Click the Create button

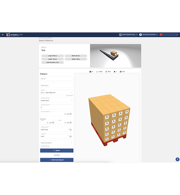coord(57,151)
